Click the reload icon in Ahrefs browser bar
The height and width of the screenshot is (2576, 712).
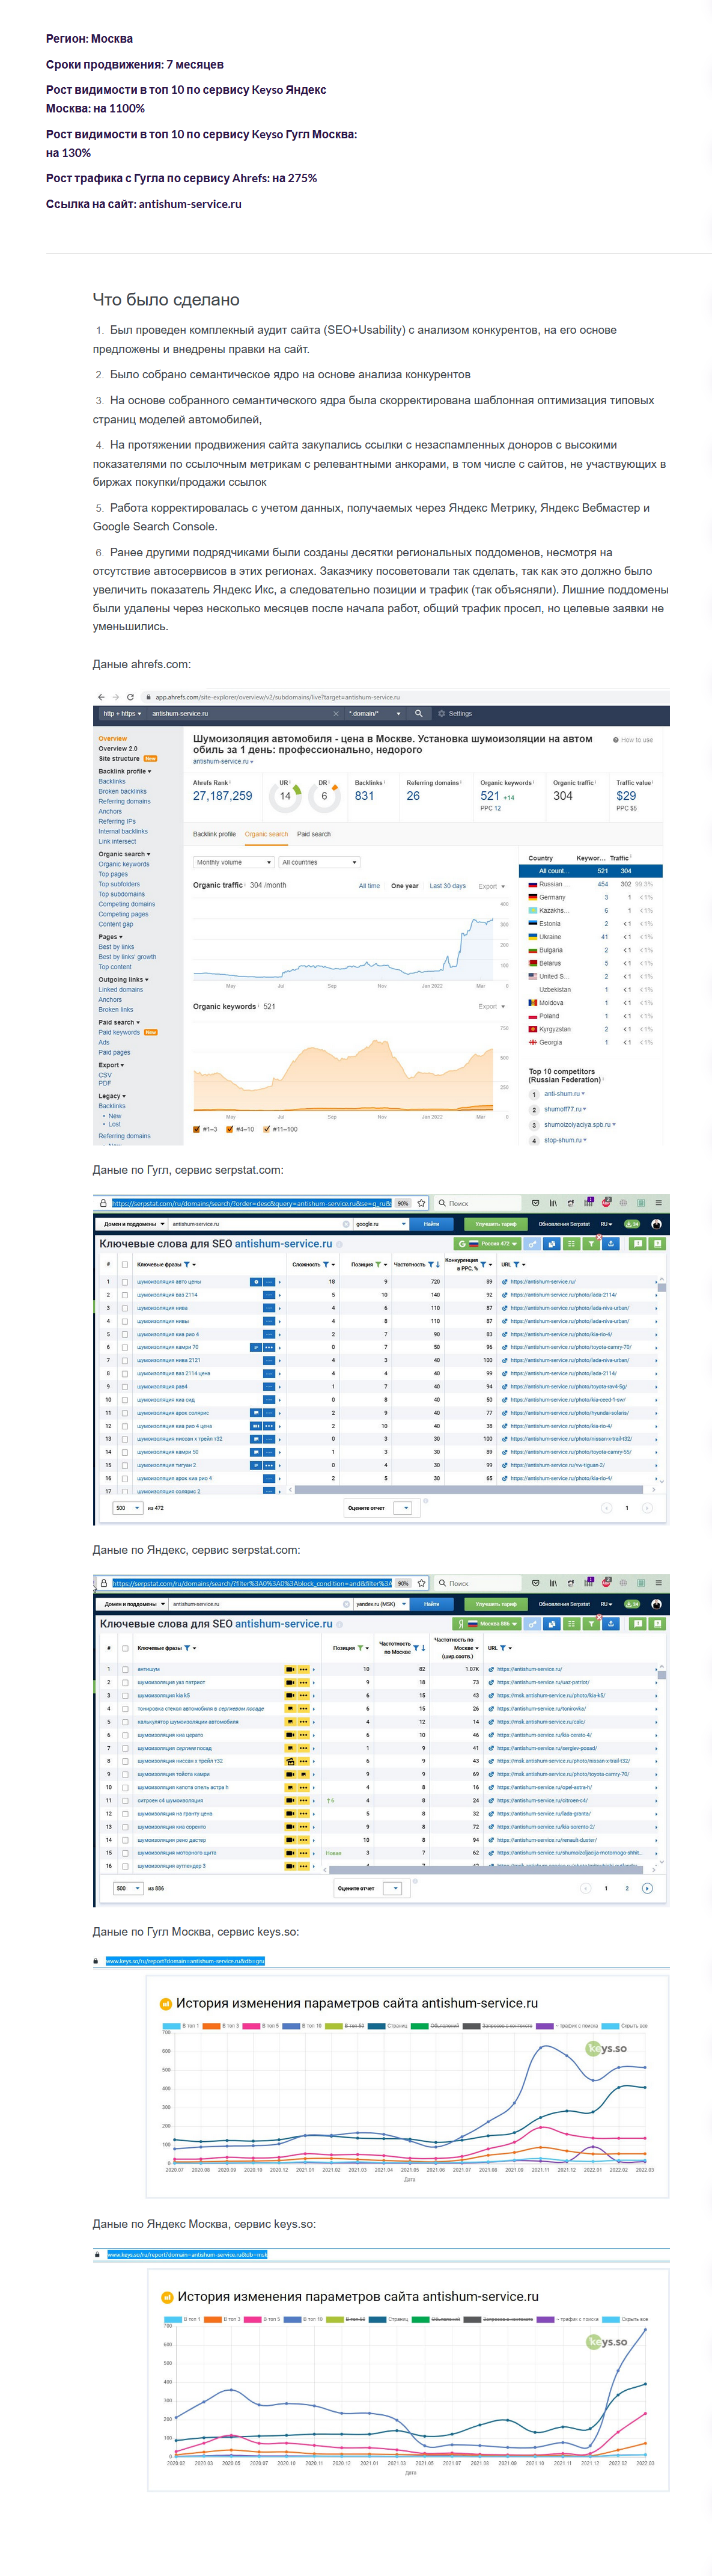[131, 697]
